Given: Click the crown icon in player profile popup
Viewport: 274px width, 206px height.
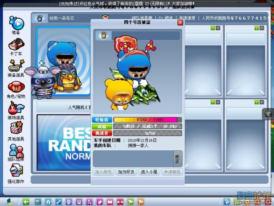Looking at the screenshot, I should (104, 35).
